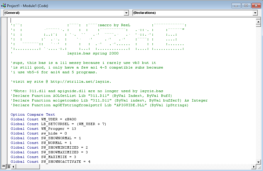This screenshot has width=263, height=171.
Task: Click the vertical scrollbar down arrow
Action: [x=258, y=162]
